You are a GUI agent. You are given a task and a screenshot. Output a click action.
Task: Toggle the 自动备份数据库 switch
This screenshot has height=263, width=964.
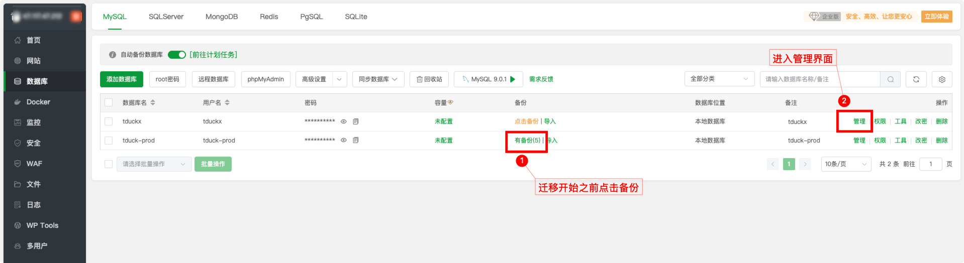177,55
